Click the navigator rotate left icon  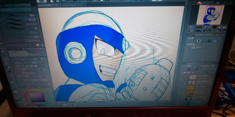(x=205, y=31)
